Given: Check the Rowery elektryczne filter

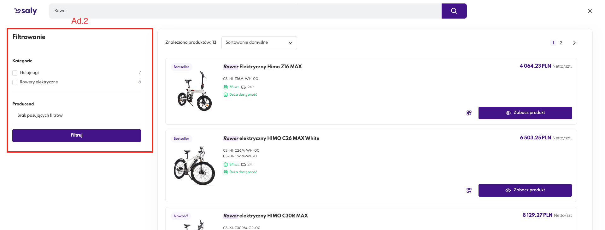Looking at the screenshot, I should 15,82.
